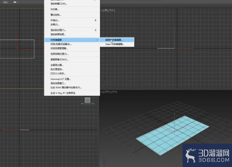The width and height of the screenshot is (232, 167).
Task: Select the cyan plane in the perspective view
Action: (x=172, y=135)
